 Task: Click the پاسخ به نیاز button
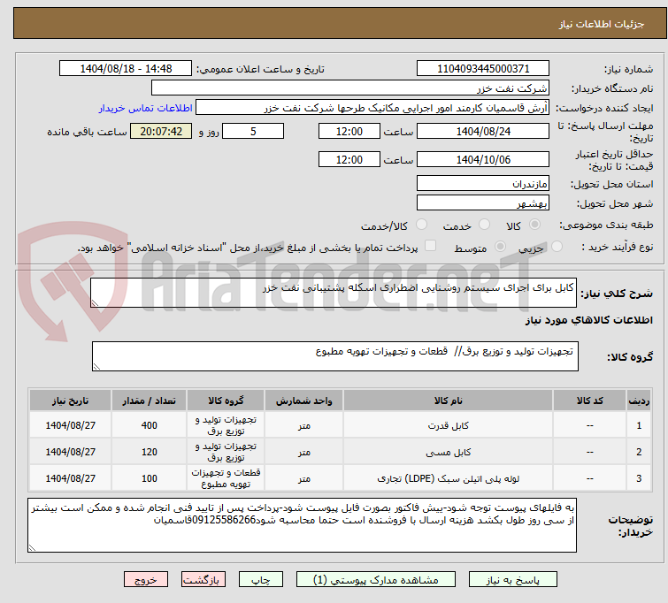coord(513,580)
